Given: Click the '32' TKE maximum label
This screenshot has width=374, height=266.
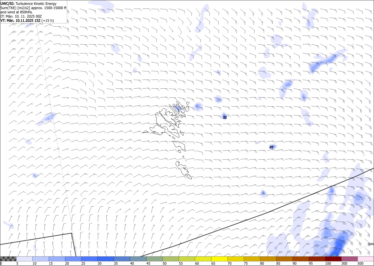Looking at the screenshot, I should 225,117.
